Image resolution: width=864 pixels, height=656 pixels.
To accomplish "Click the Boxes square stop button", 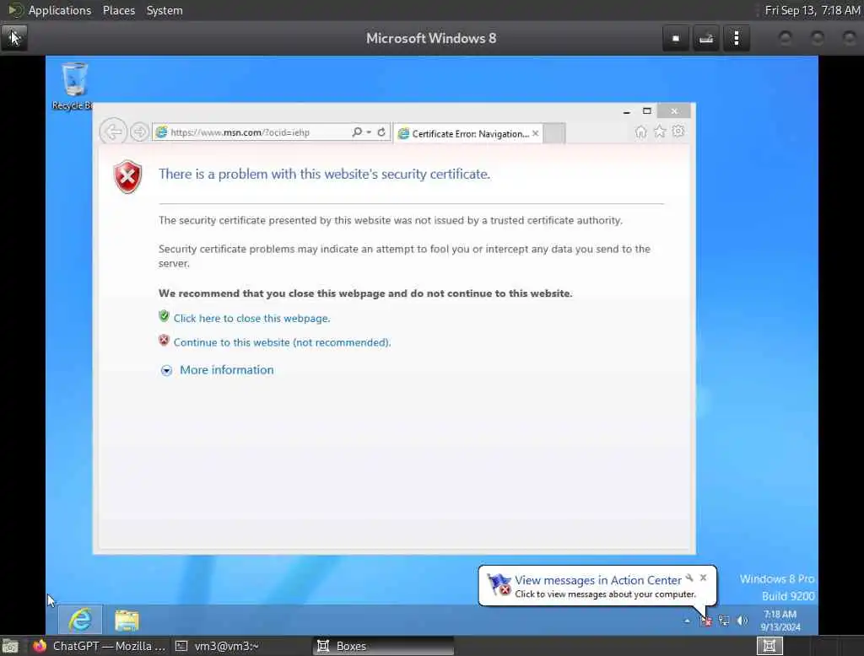I will click(x=676, y=39).
